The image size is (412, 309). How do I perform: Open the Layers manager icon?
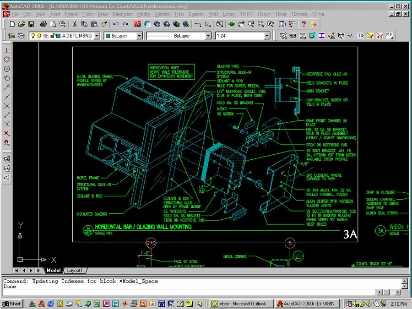click(x=21, y=36)
